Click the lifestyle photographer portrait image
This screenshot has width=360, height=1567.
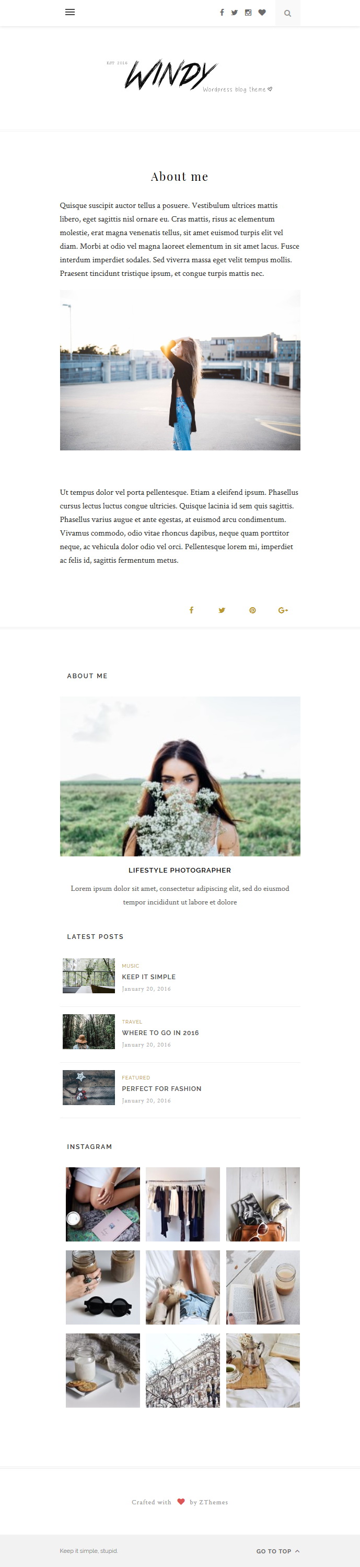coord(180,776)
